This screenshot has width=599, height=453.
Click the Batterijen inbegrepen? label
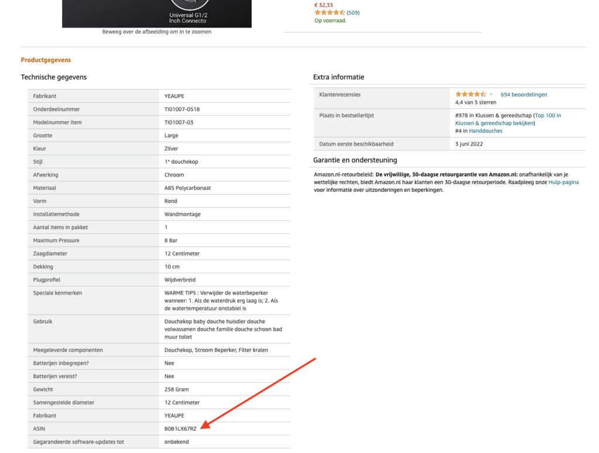pyautogui.click(x=61, y=364)
